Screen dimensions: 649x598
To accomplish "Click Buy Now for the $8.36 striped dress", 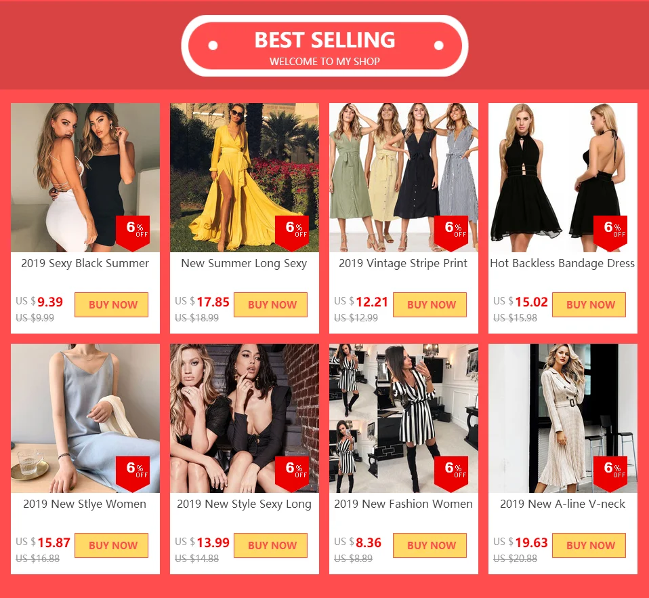I will point(430,545).
